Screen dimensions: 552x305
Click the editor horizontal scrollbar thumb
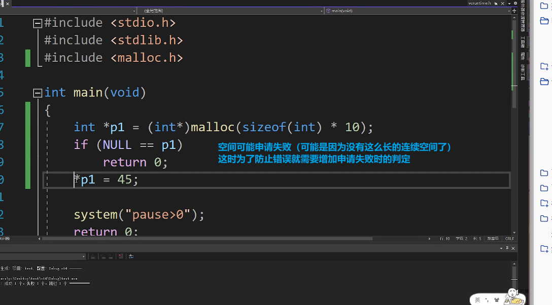pyautogui.click(x=208, y=239)
